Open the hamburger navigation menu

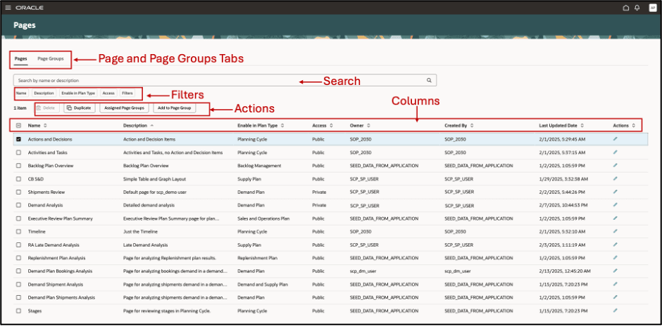coord(8,8)
